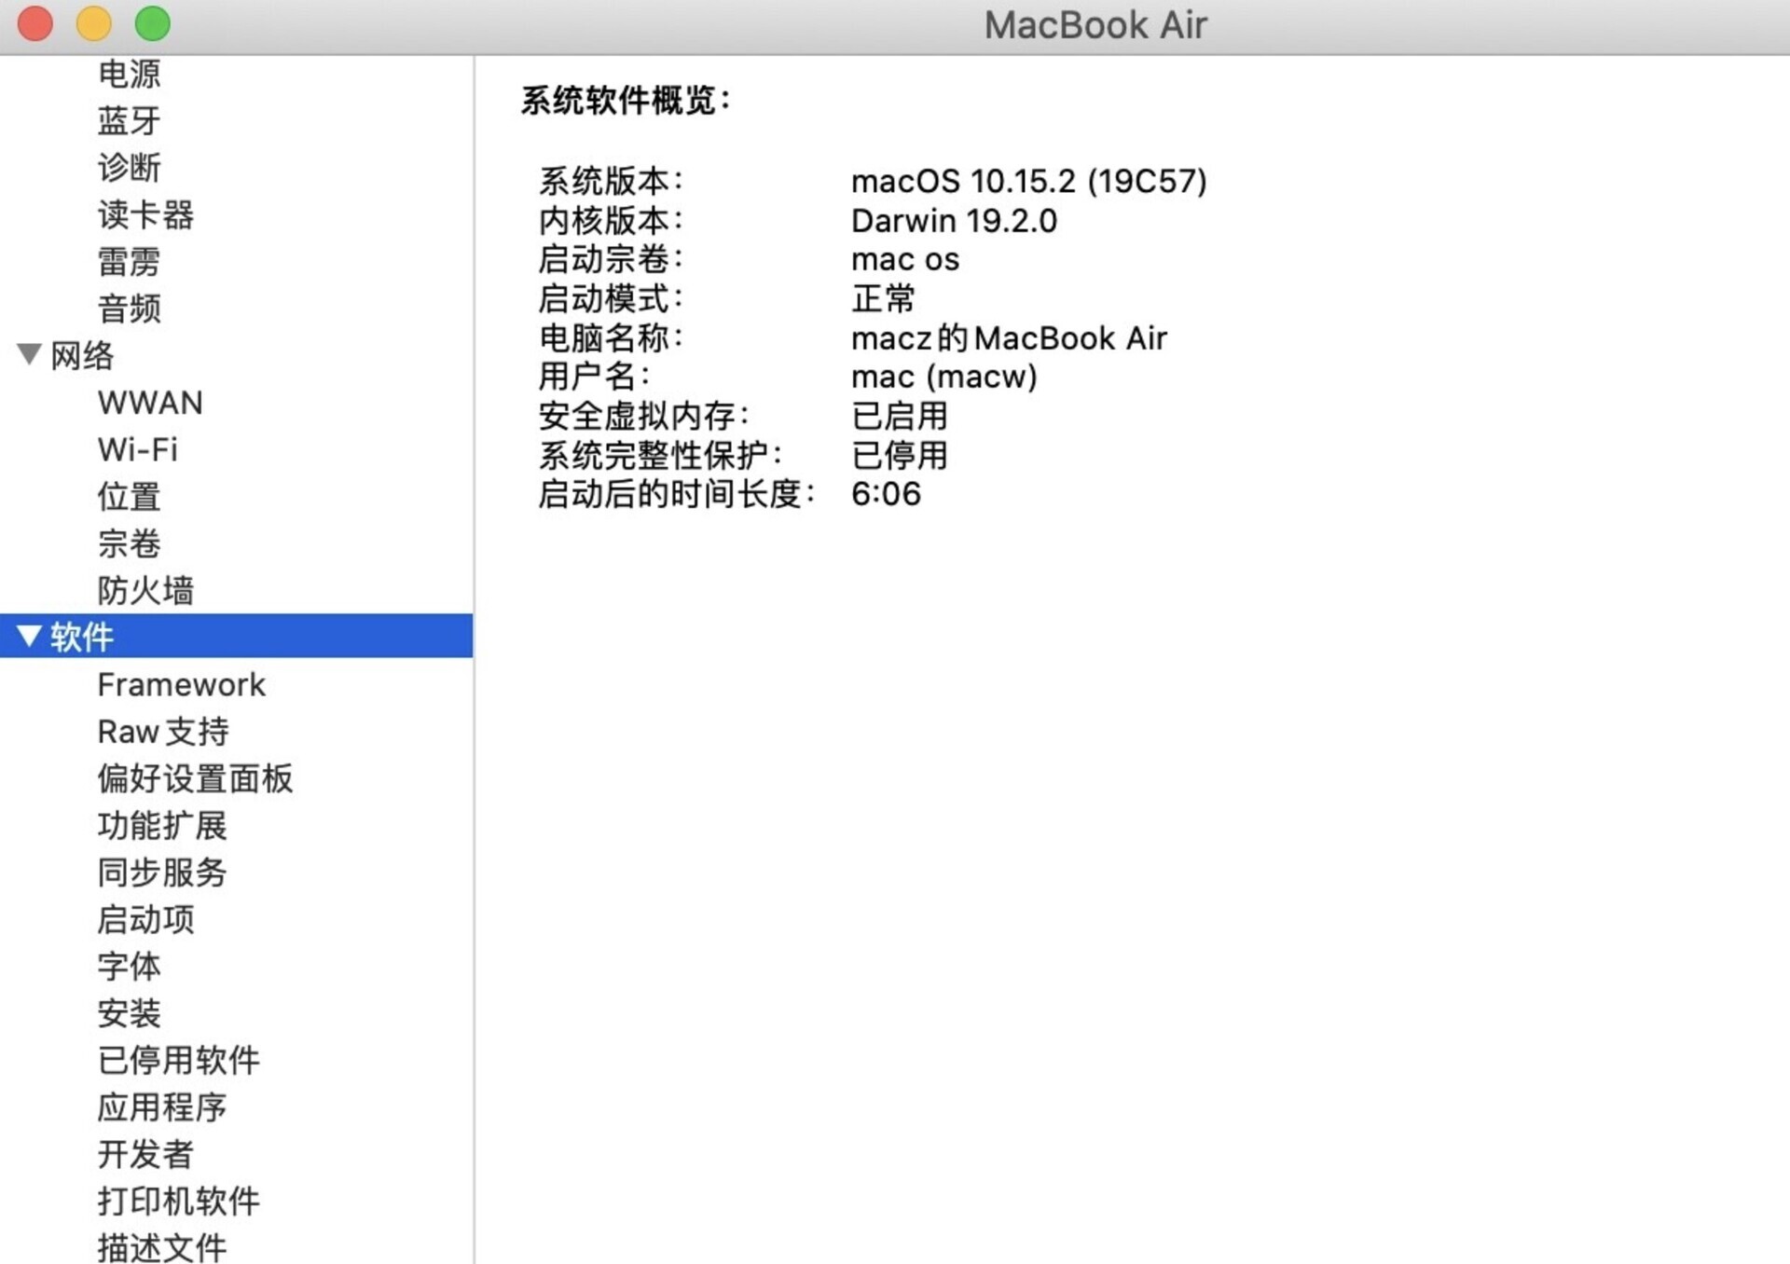The image size is (1790, 1264).
Task: Click the macz 的 MacBook Air computer name
Action: [1009, 337]
